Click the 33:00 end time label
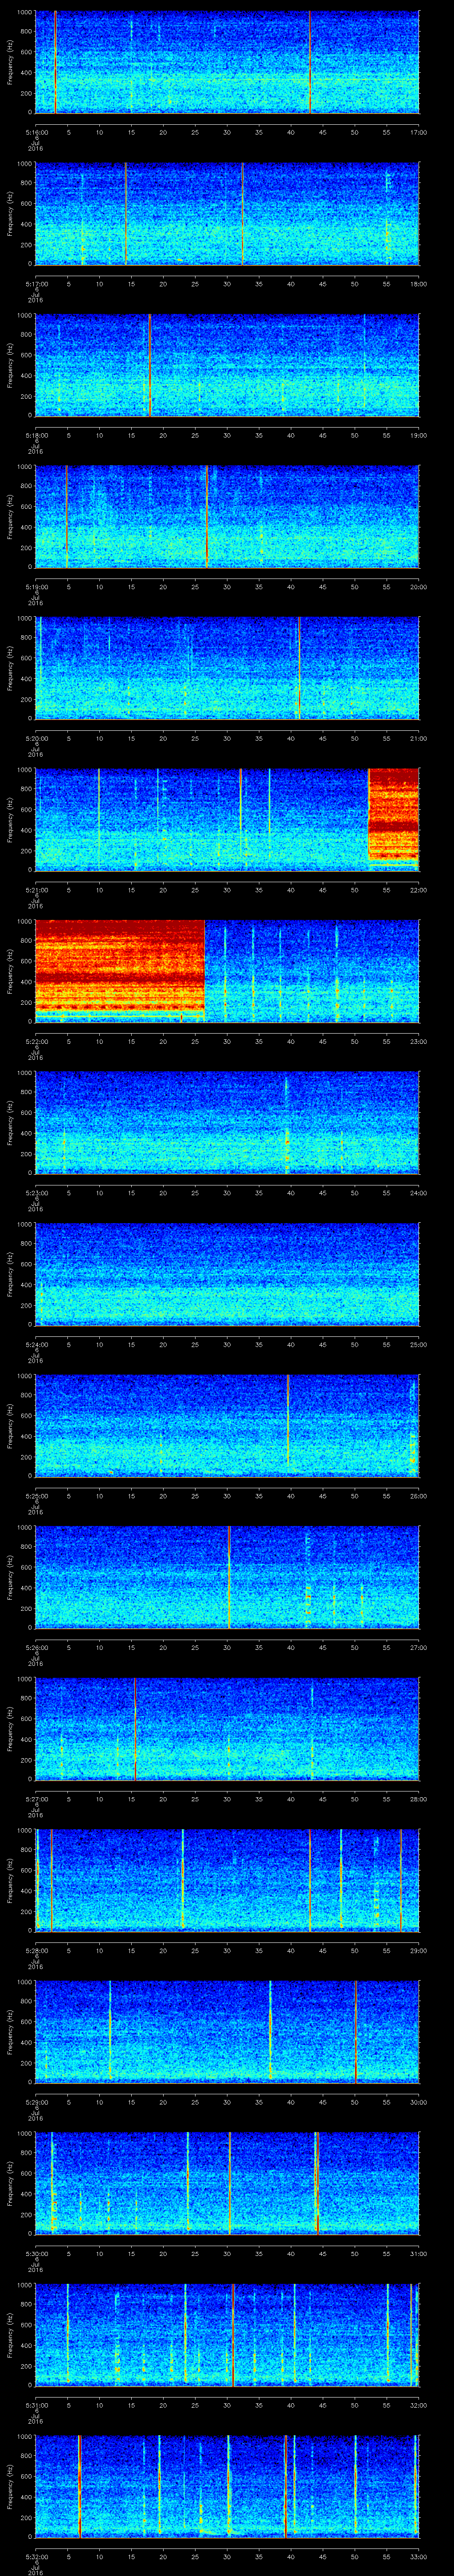The image size is (454, 2576). [x=418, y=2556]
